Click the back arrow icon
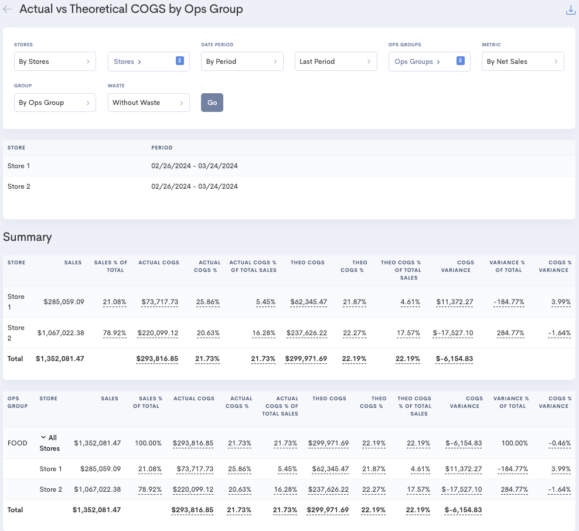579x531 pixels. click(8, 9)
